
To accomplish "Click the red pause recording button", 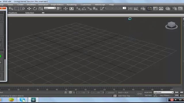I will coord(172,100).
